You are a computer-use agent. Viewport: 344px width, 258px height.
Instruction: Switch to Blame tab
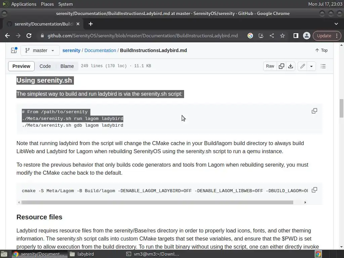tap(67, 66)
